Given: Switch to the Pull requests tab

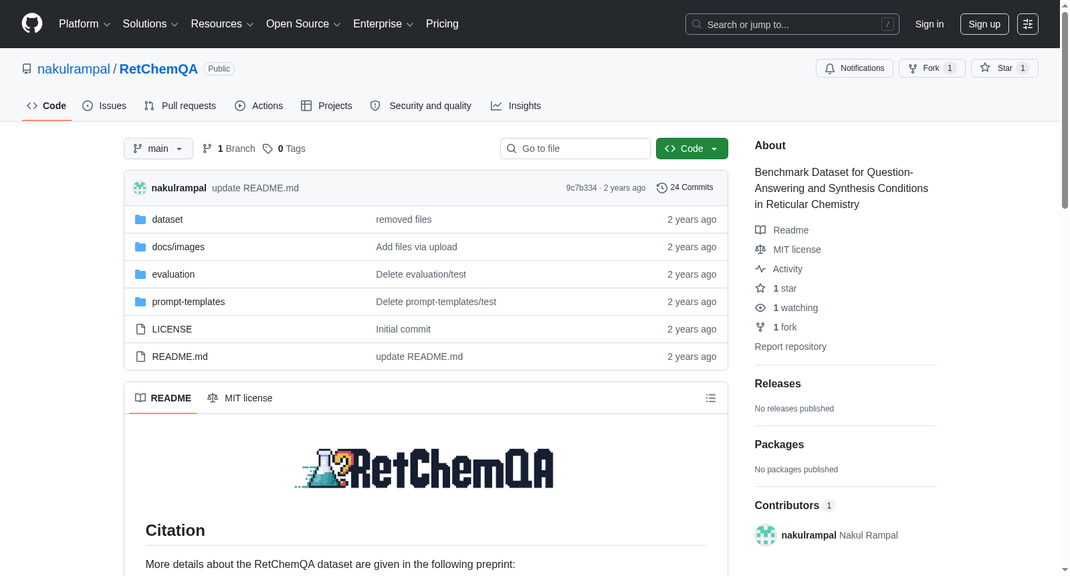Looking at the screenshot, I should point(180,106).
